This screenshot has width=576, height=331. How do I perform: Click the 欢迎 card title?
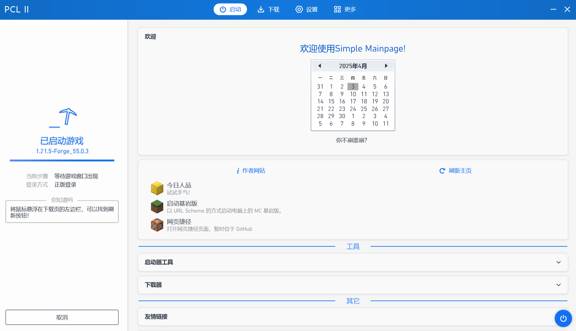point(150,36)
